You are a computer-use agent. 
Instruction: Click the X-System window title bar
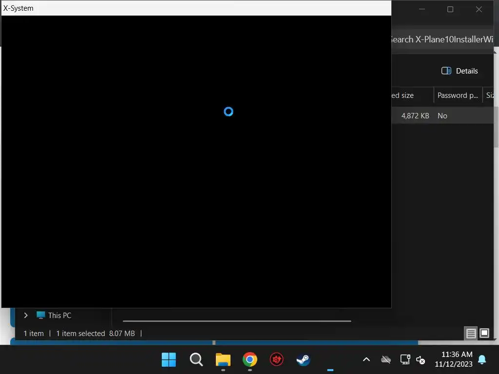coord(196,8)
